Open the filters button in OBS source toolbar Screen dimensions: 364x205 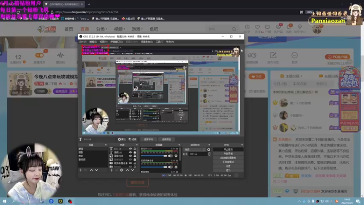pos(132,139)
